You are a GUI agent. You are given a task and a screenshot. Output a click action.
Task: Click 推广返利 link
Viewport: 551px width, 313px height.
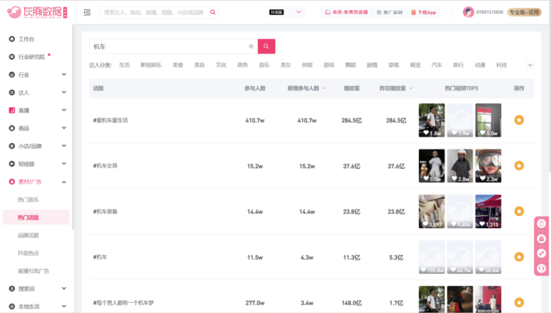coord(389,12)
